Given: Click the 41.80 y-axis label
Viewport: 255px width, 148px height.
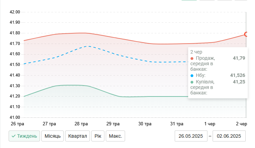Looking at the screenshot, I should pos(15,33).
